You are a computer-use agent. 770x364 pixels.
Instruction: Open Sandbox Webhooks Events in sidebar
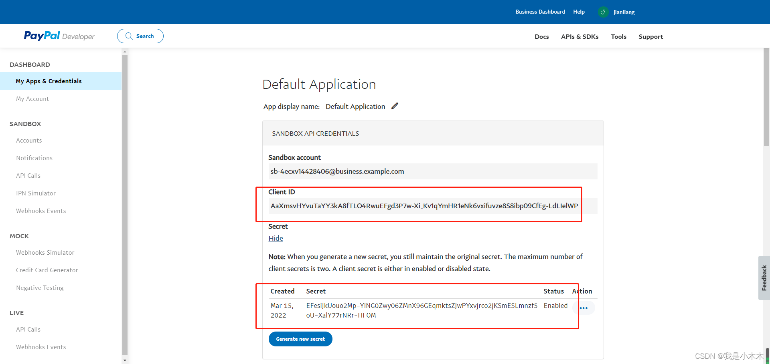click(x=41, y=211)
